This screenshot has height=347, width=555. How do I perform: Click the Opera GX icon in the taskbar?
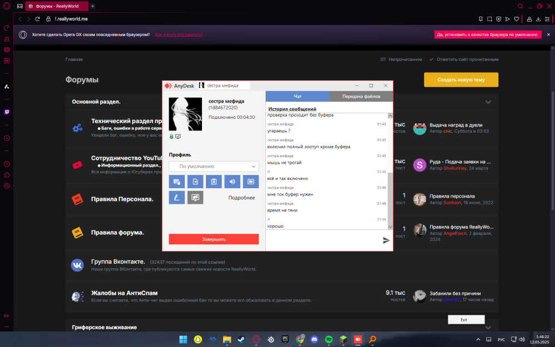(256, 339)
